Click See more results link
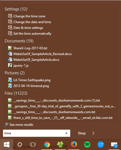The height and width of the screenshot is (150, 121). (x=21, y=125)
